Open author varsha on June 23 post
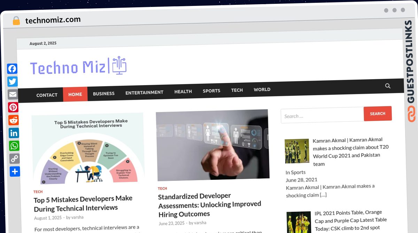The height and width of the screenshot is (233, 418). 200,223
